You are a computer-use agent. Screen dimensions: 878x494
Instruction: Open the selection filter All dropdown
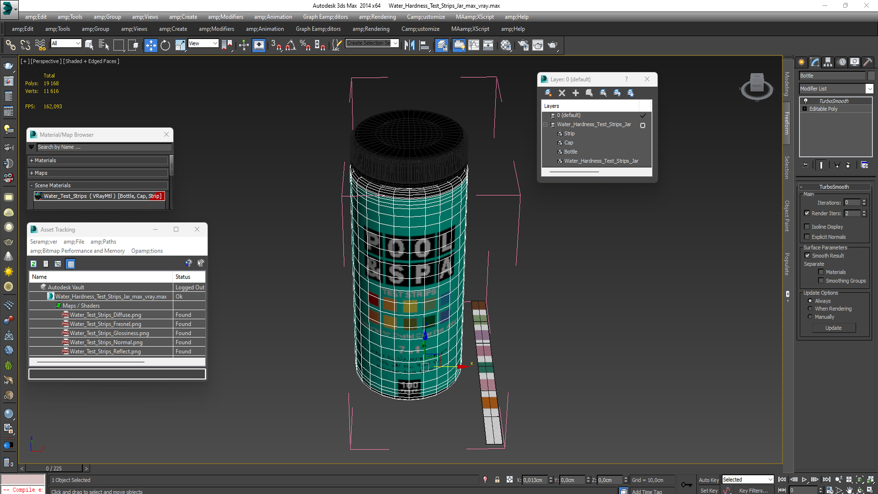click(x=66, y=43)
